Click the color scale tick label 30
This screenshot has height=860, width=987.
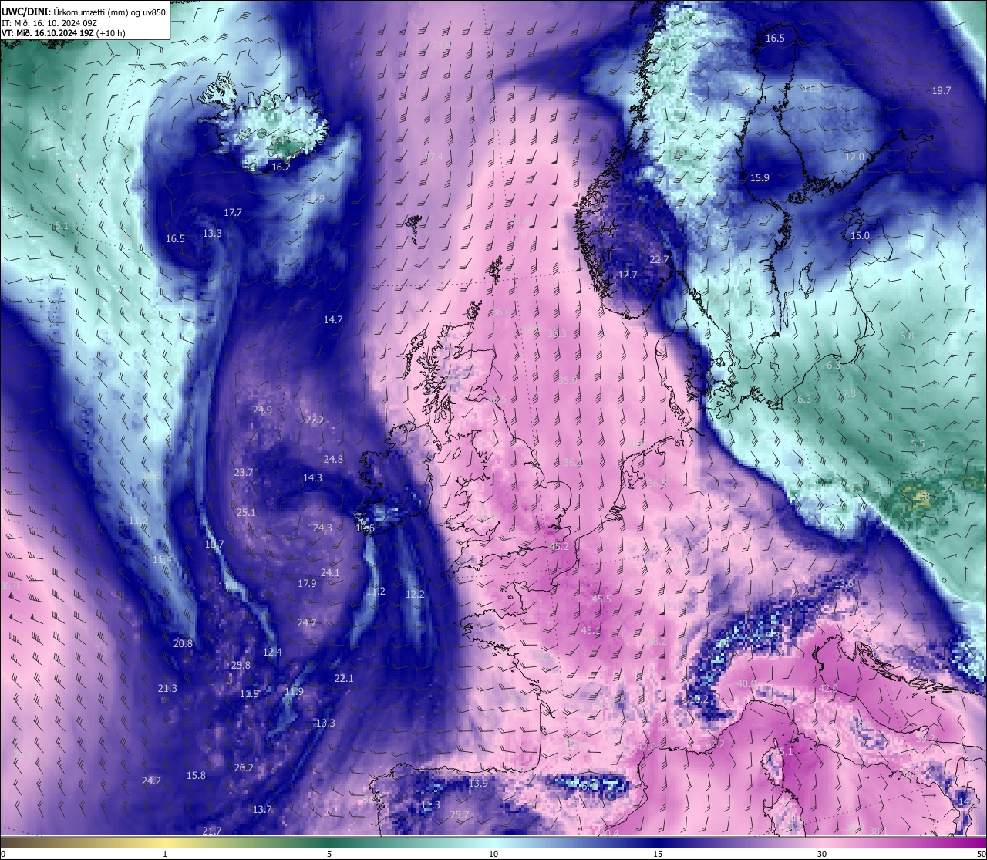click(x=822, y=854)
